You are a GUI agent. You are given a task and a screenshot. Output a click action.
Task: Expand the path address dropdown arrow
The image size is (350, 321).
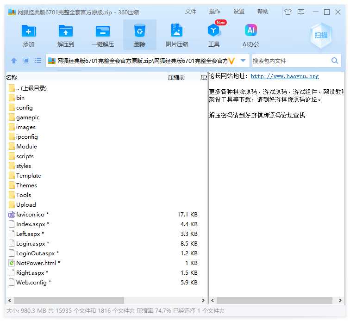[x=243, y=61]
